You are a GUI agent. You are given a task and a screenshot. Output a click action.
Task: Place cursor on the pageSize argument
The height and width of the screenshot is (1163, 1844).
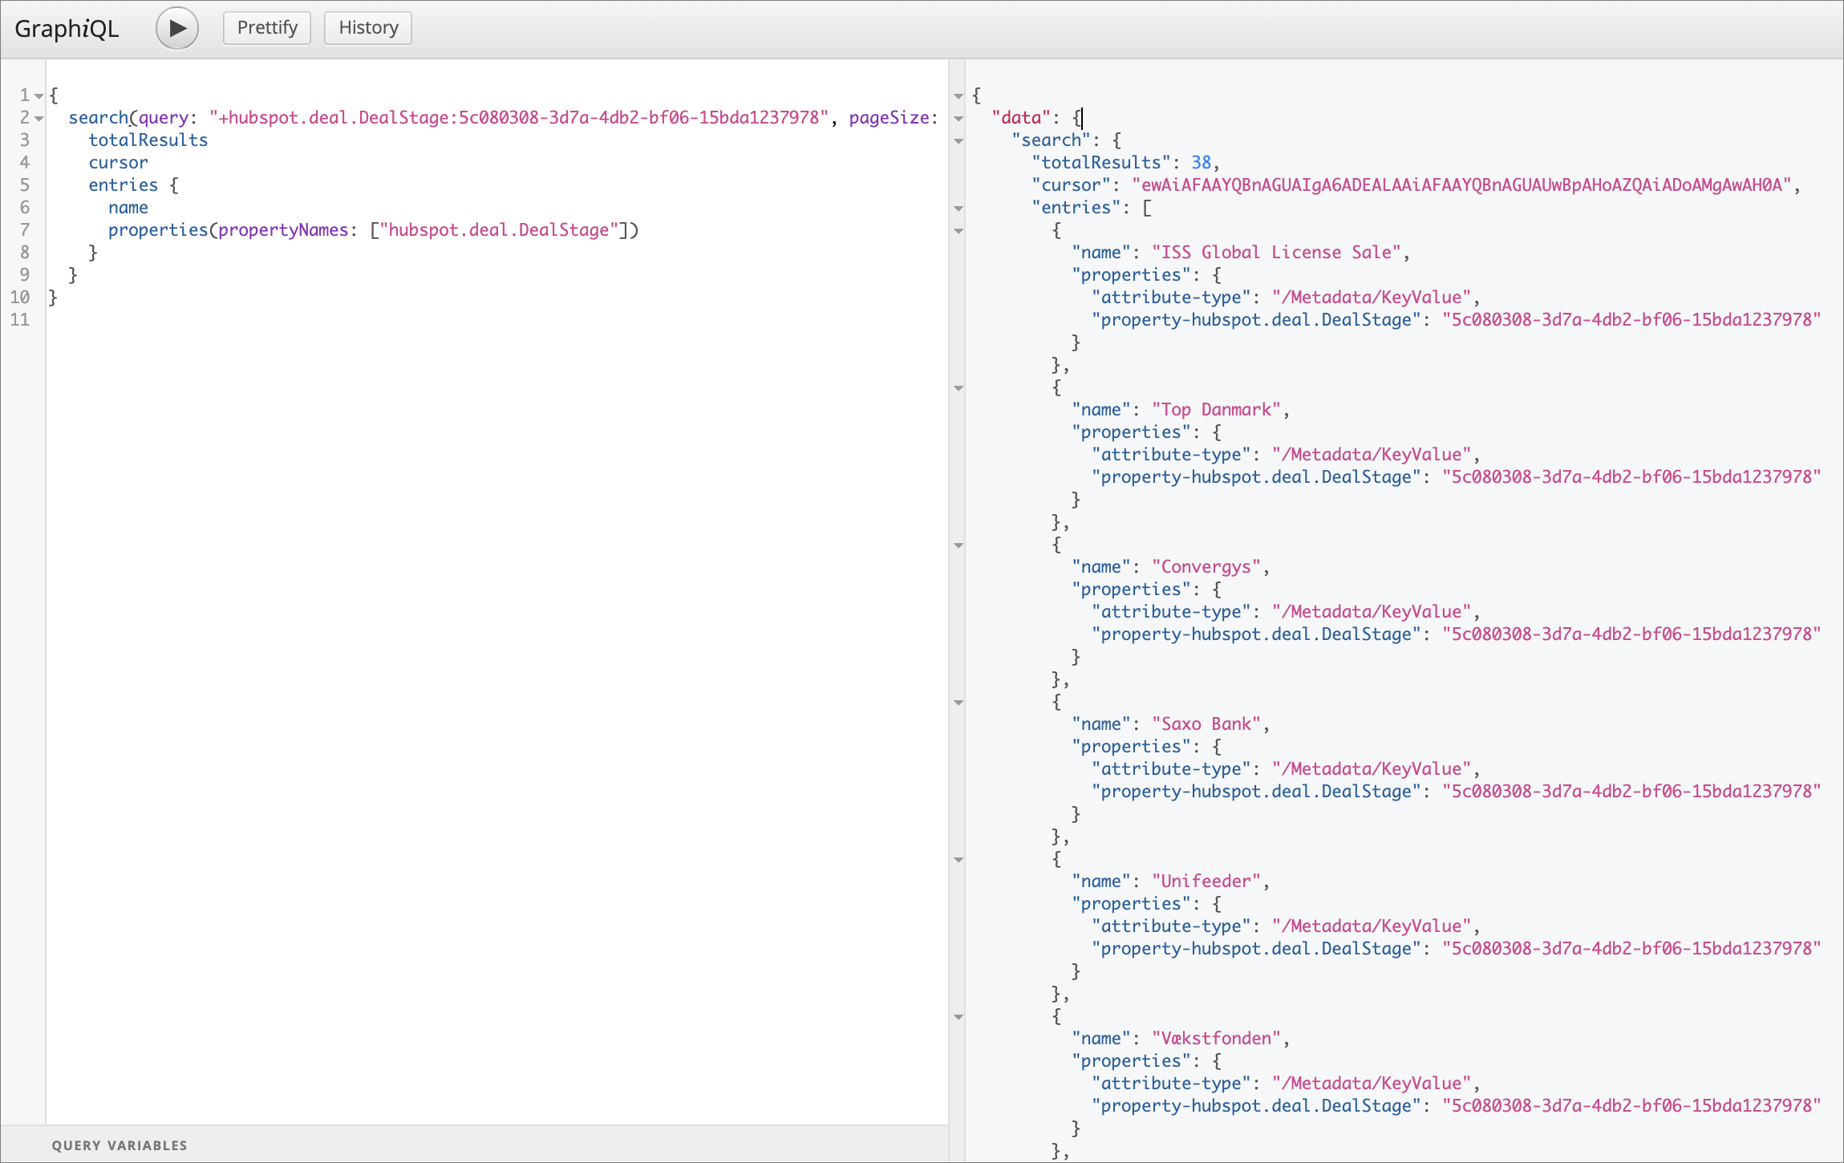point(889,118)
